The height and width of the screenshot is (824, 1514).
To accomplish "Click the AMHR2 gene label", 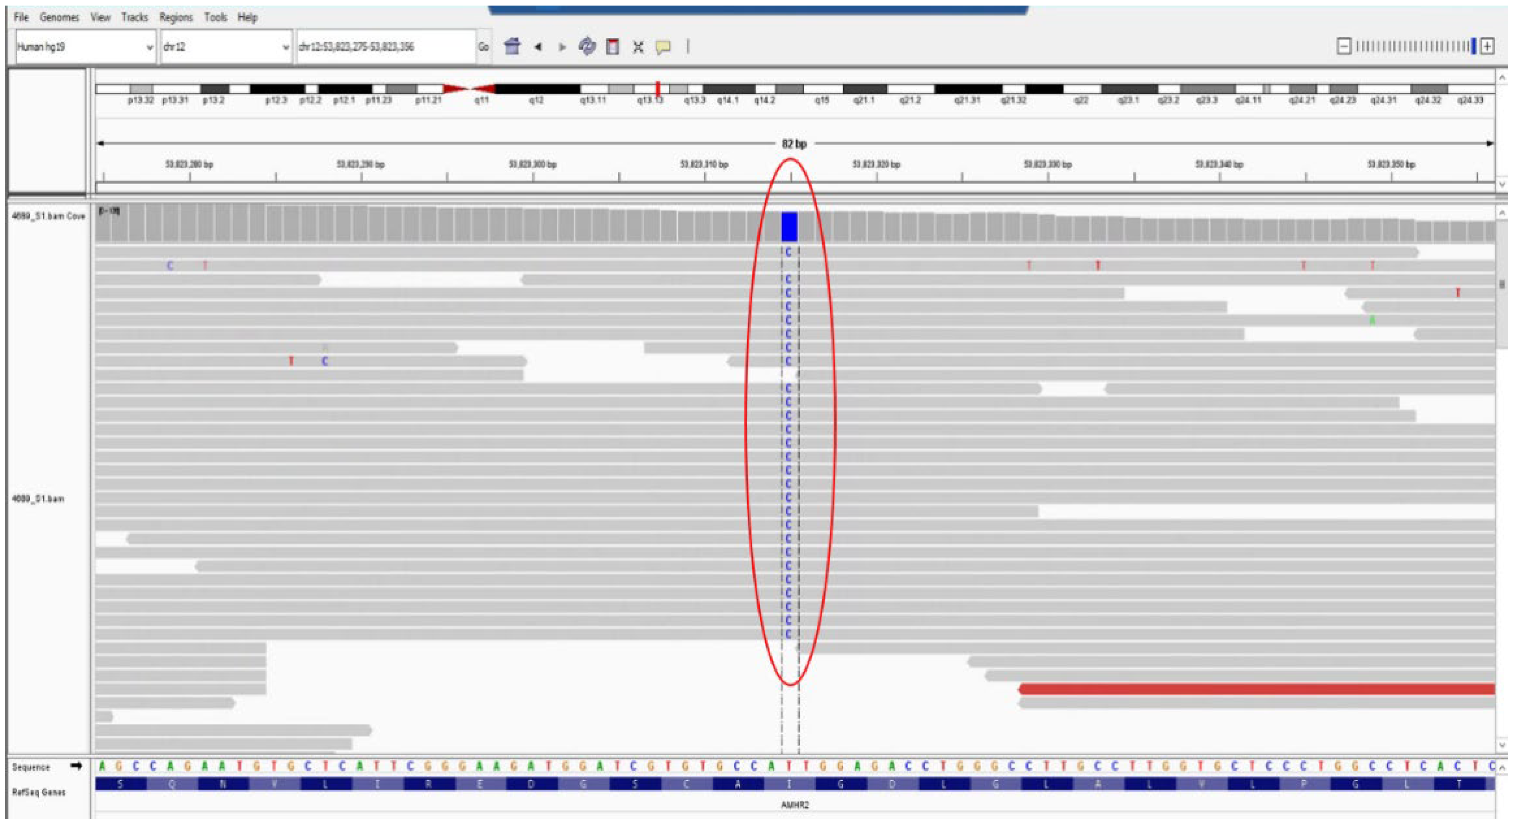I will [x=795, y=805].
